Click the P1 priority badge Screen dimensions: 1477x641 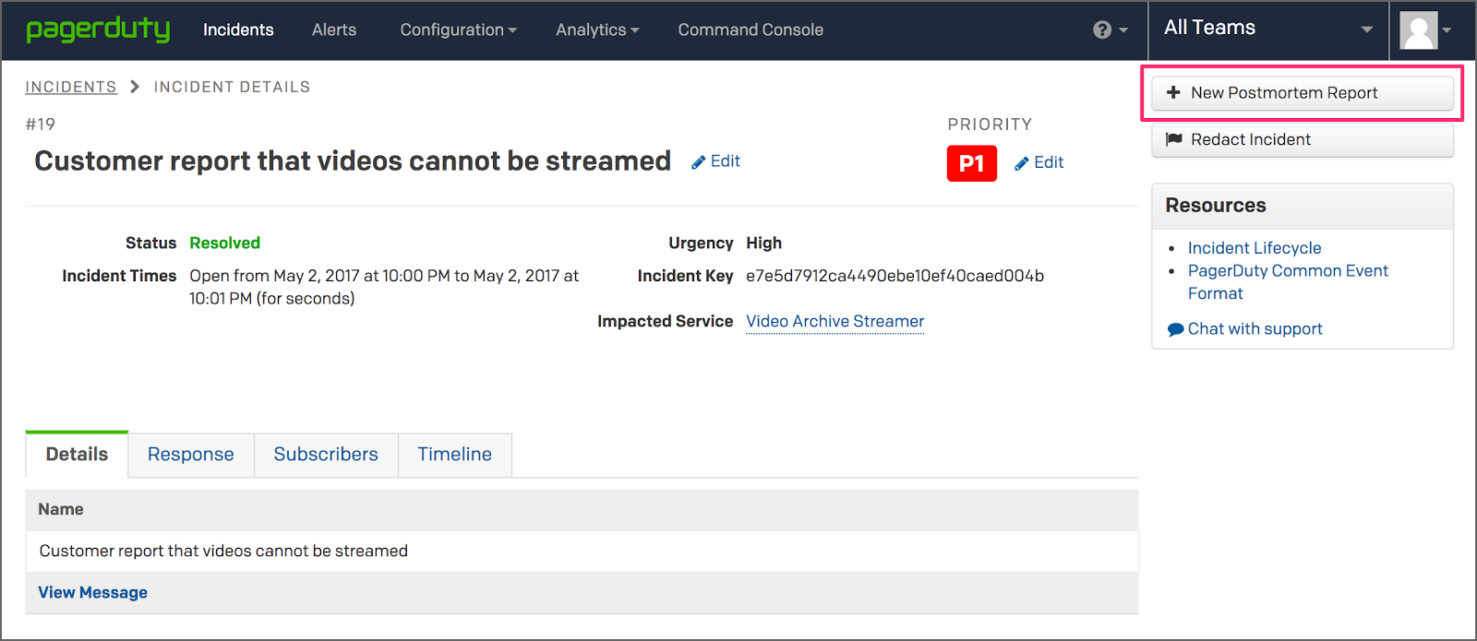pos(971,163)
